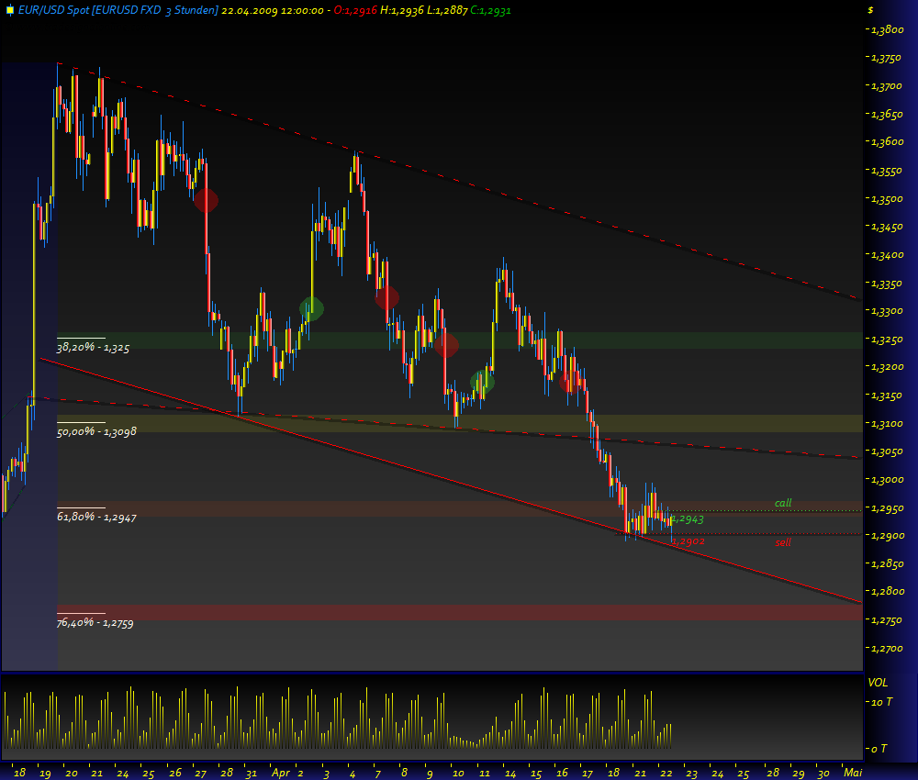The height and width of the screenshot is (780, 918).
Task: Click the red '1,2902' price label on the chart
Action: point(688,542)
